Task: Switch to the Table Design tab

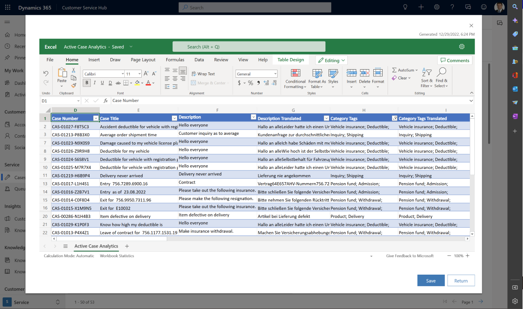Action: coord(291,60)
